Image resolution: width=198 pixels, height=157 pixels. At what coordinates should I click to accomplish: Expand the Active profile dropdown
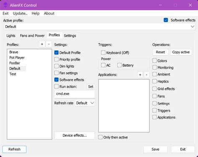[x=99, y=27]
